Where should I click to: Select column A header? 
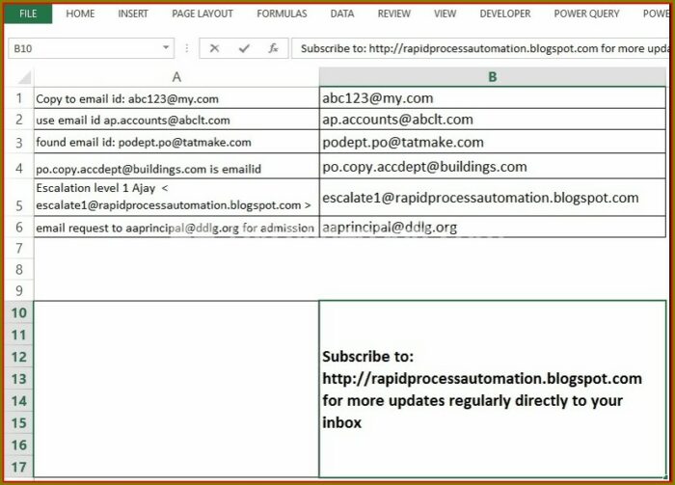point(176,77)
